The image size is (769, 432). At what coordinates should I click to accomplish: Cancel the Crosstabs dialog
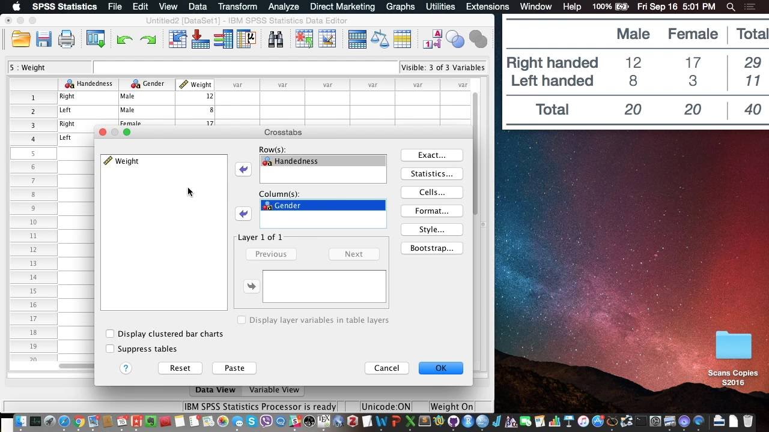tap(387, 368)
